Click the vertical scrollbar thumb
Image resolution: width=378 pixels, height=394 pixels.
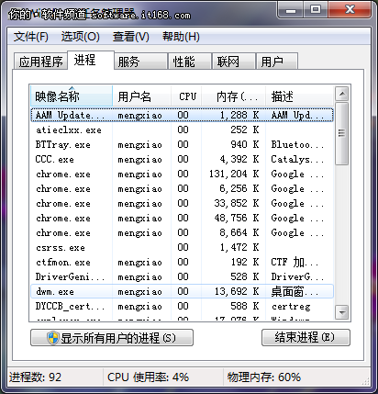341,133
